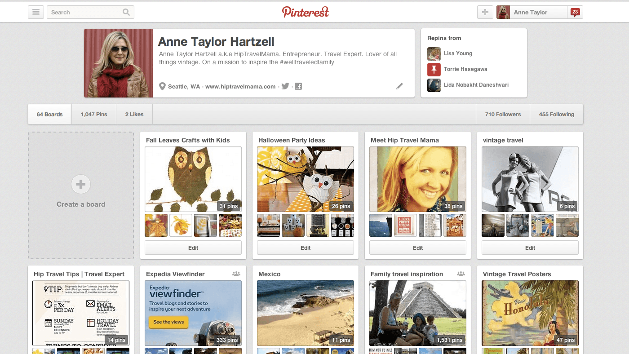Click the 31 pins count badge
This screenshot has width=629, height=354.
click(229, 206)
